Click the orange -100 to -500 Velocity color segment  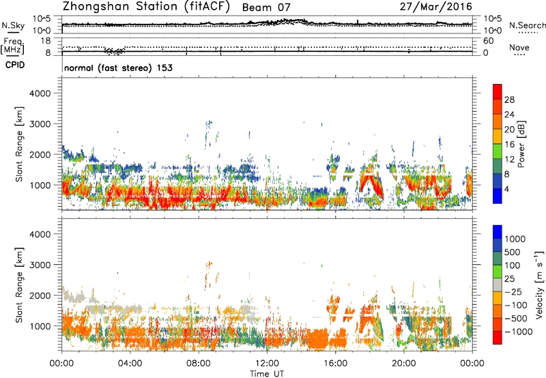(x=498, y=312)
